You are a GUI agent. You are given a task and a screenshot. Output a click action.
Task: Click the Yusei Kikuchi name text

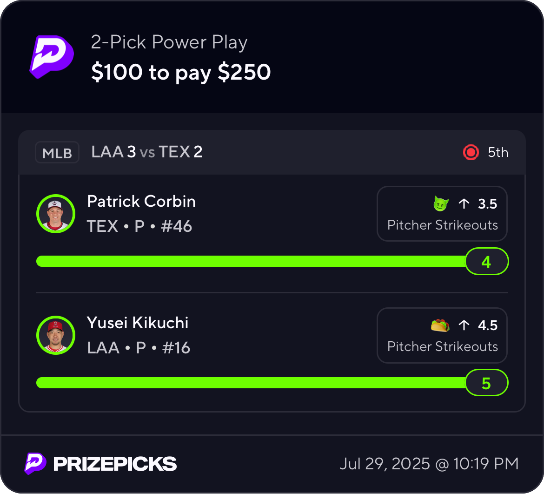[x=137, y=323]
